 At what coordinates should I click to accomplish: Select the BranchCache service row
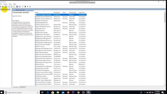coord(61,64)
